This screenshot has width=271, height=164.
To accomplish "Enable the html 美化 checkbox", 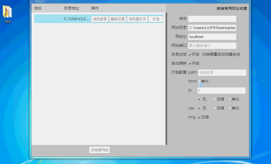I will [199, 81].
